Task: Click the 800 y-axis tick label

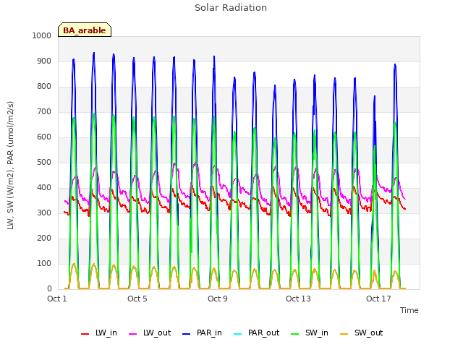Action: [44, 87]
